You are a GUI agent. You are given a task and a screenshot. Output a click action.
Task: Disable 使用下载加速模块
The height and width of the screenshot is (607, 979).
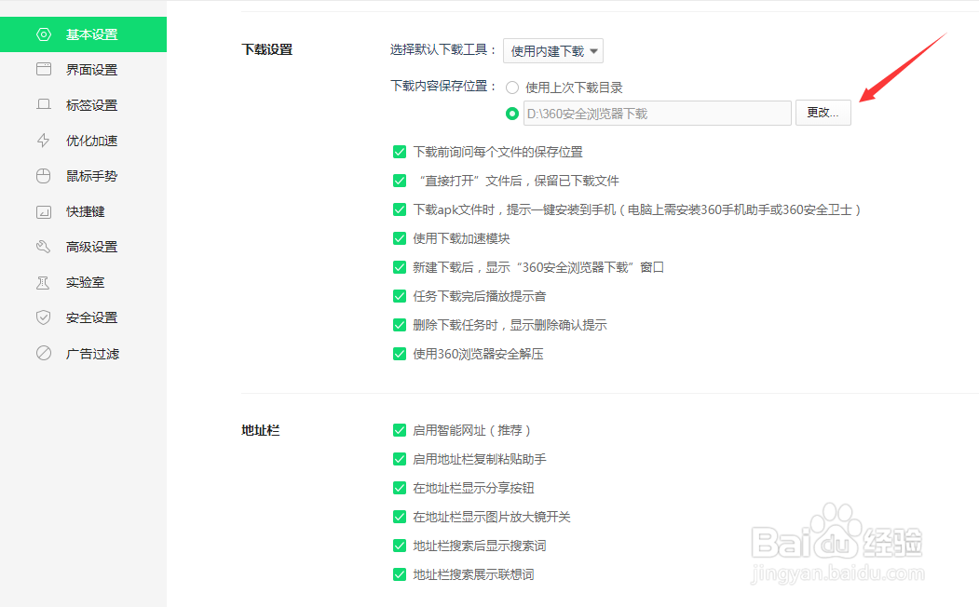tap(400, 238)
